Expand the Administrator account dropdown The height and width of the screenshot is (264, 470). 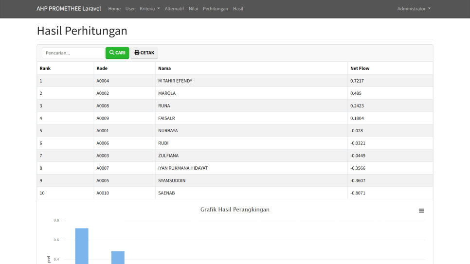tap(414, 9)
